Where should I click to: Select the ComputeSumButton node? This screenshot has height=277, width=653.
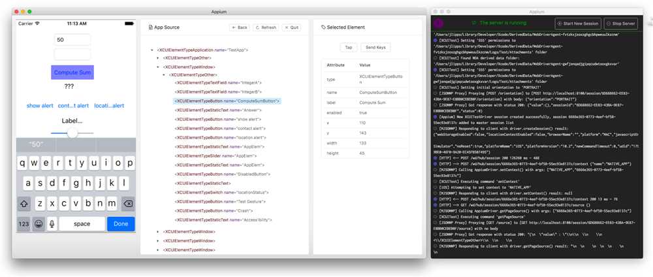pos(227,101)
